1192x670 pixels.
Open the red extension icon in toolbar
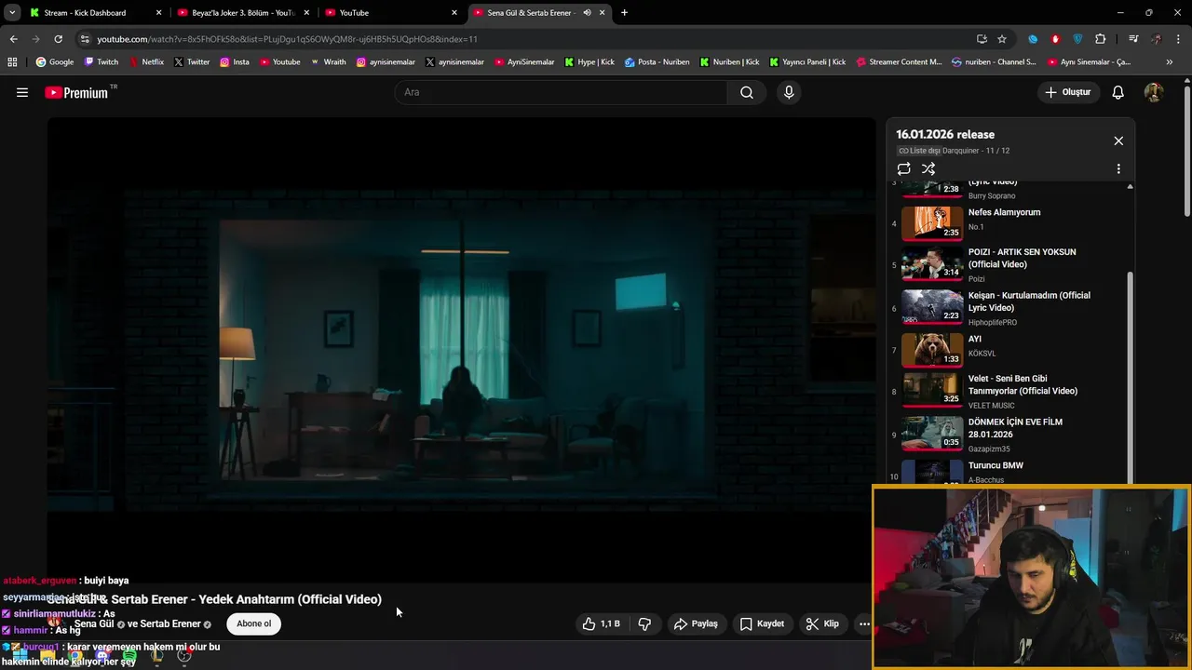pyautogui.click(x=1055, y=39)
